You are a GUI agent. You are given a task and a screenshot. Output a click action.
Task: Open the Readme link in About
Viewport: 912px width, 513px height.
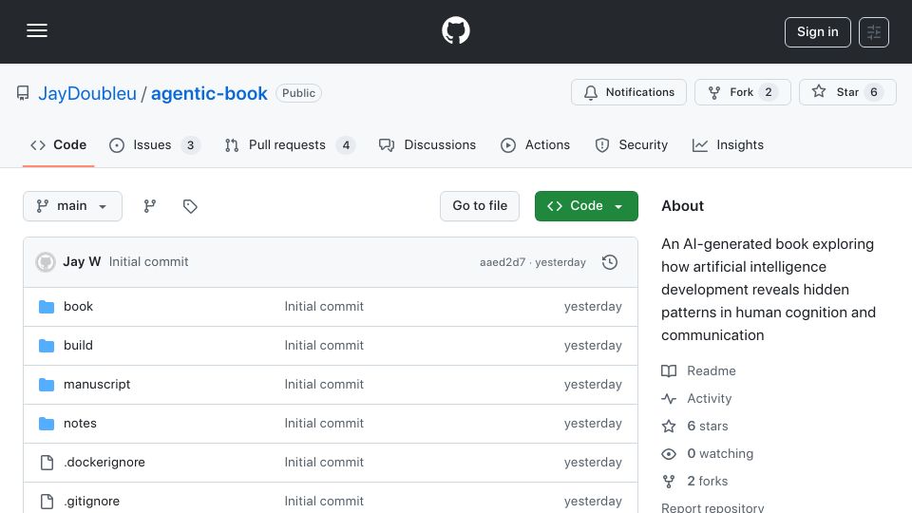click(698, 371)
